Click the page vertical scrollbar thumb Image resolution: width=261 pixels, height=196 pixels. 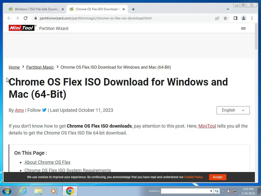[x=256, y=36]
